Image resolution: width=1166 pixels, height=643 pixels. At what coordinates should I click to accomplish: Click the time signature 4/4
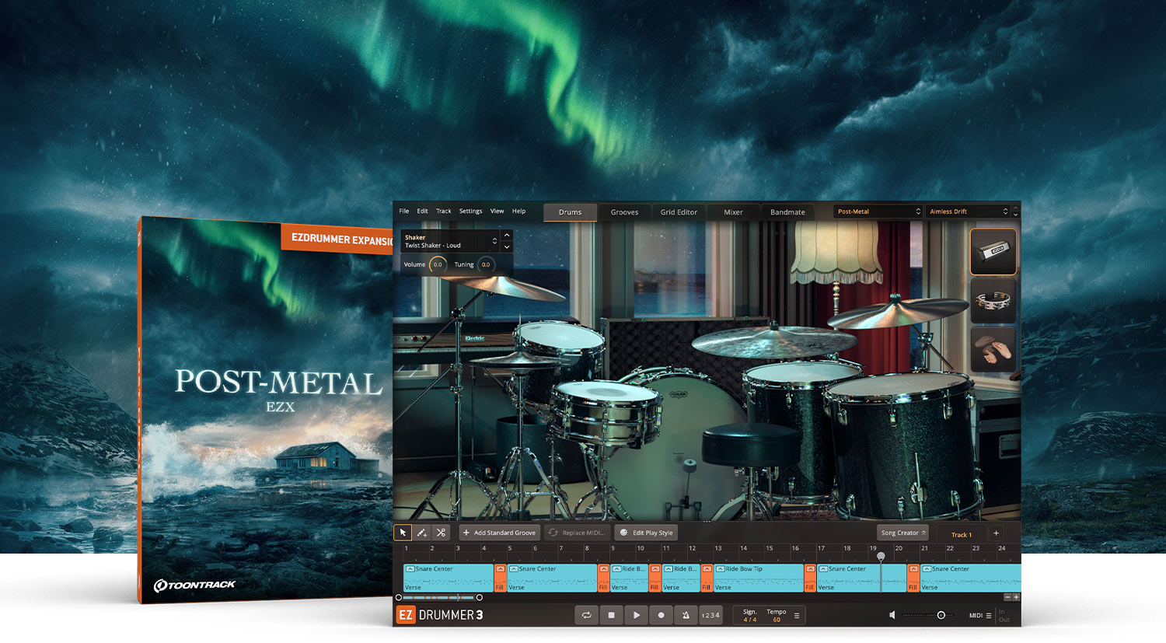(749, 620)
